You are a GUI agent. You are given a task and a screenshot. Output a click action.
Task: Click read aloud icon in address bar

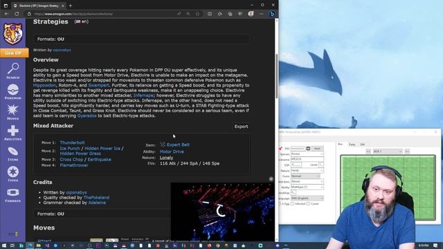tap(179, 14)
